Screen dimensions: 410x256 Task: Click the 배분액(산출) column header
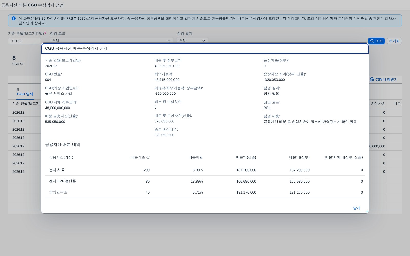tap(246, 157)
